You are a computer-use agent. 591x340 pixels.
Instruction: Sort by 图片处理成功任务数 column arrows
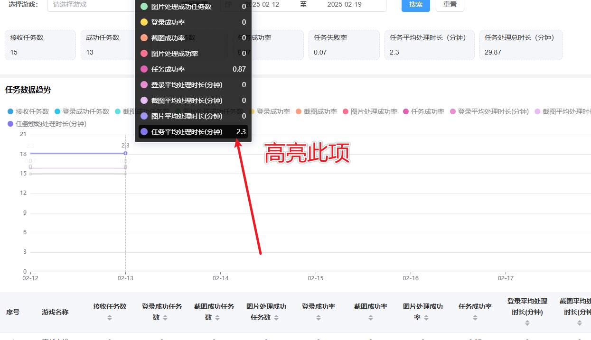pyautogui.click(x=276, y=318)
